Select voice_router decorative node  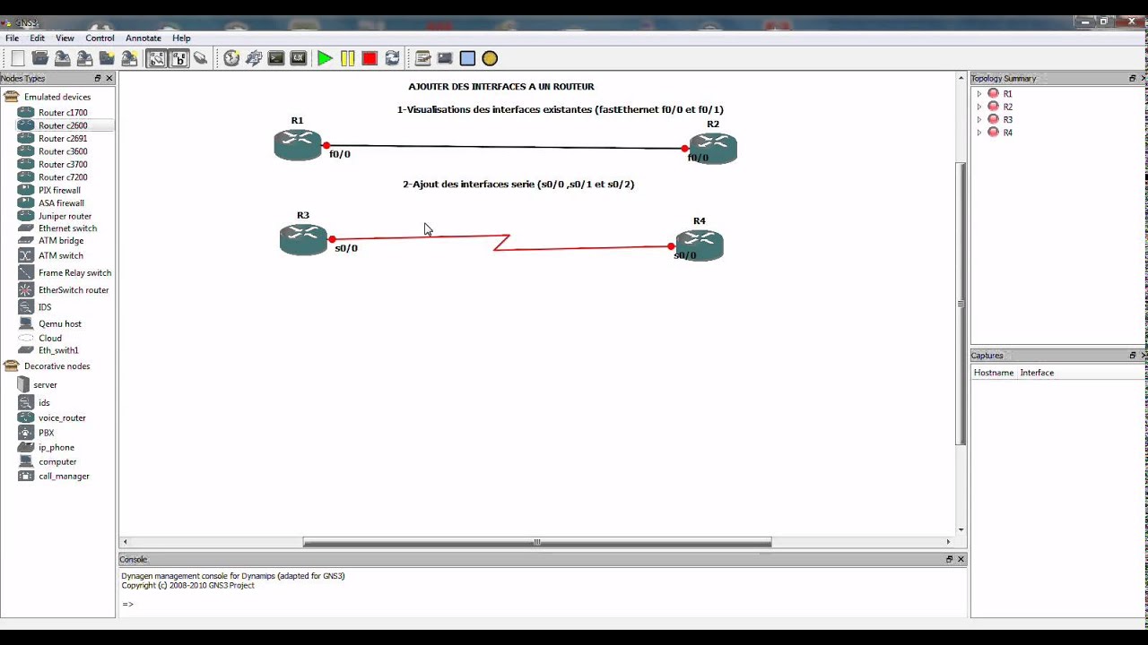62,418
